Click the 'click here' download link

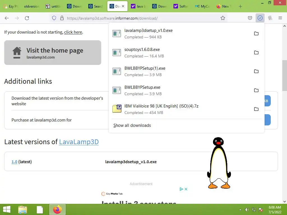pos(73,32)
